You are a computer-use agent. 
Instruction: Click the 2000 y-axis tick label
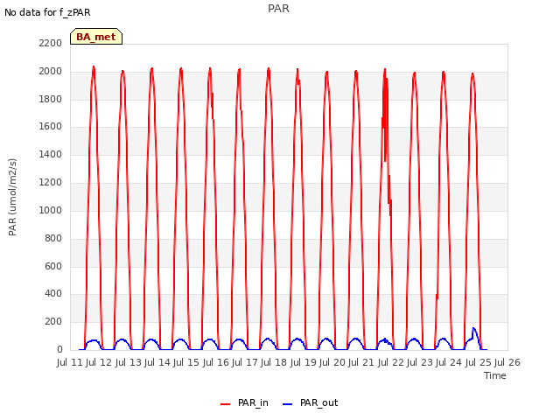coord(51,71)
